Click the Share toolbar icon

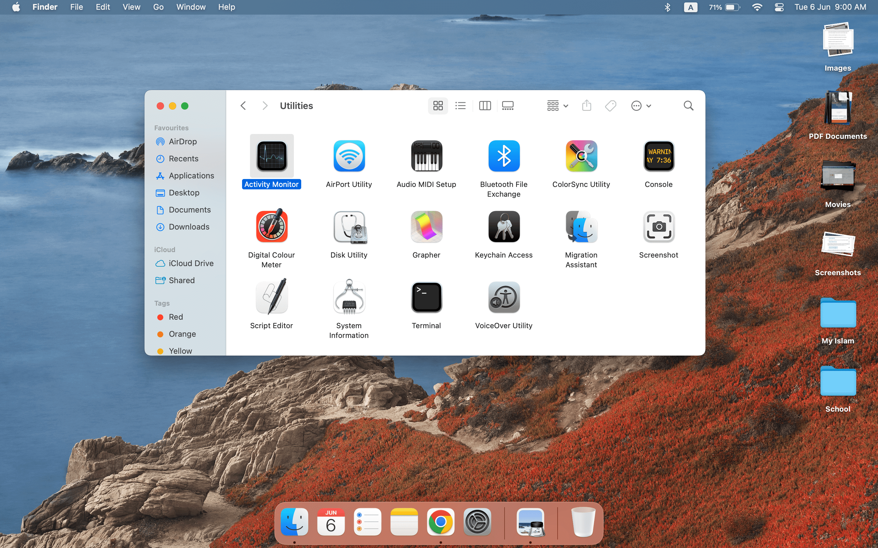[x=587, y=105]
